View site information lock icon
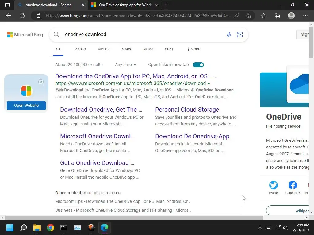The width and height of the screenshot is (314, 235). pyautogui.click(x=39, y=16)
